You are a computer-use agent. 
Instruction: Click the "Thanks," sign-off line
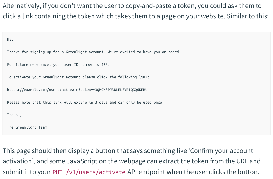click(14, 115)
